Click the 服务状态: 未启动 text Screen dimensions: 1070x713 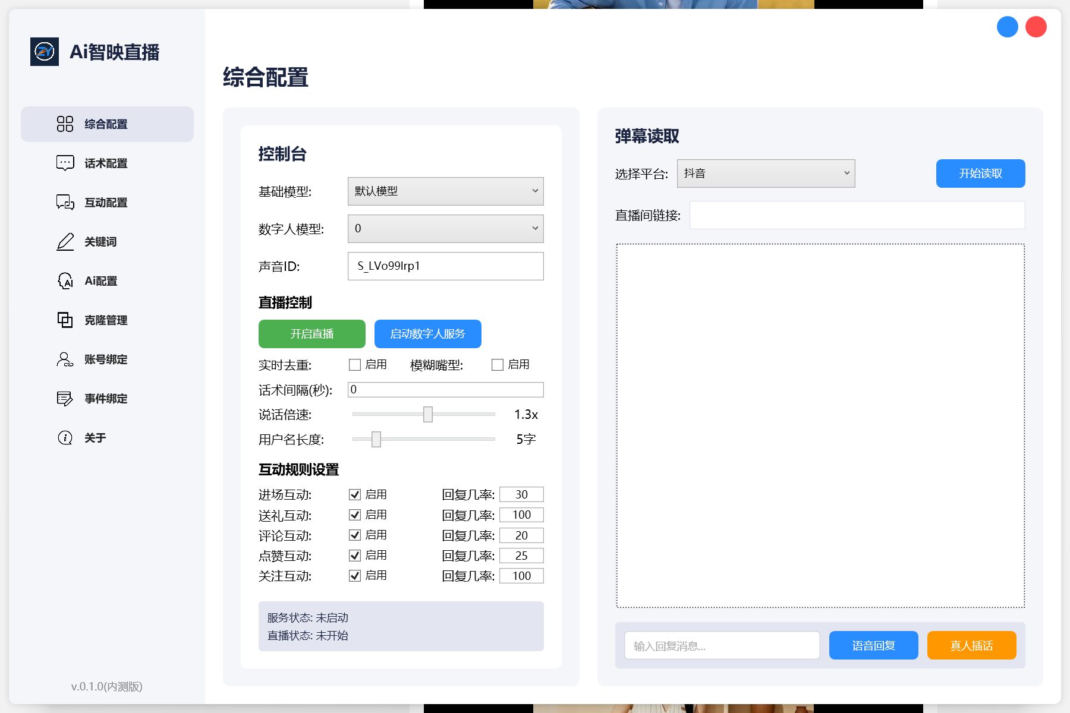pos(308,618)
